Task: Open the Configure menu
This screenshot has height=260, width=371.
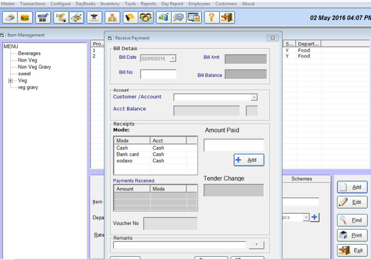Action: (60, 4)
